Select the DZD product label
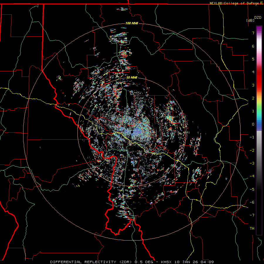The width and height of the screenshot is (264, 264). [x=258, y=18]
